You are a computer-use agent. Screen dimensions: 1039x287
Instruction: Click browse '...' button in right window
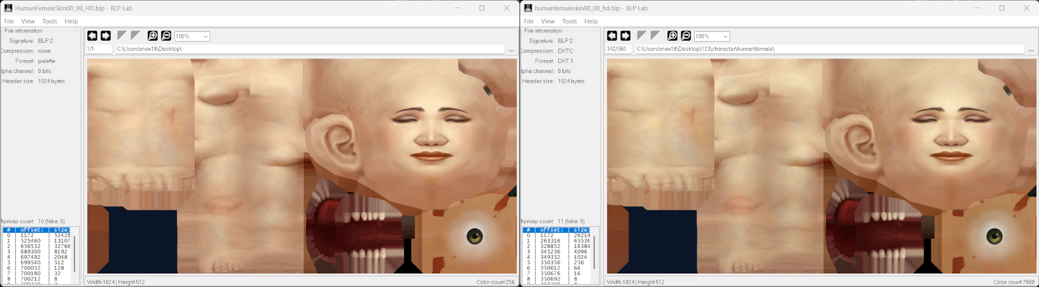coord(1031,49)
